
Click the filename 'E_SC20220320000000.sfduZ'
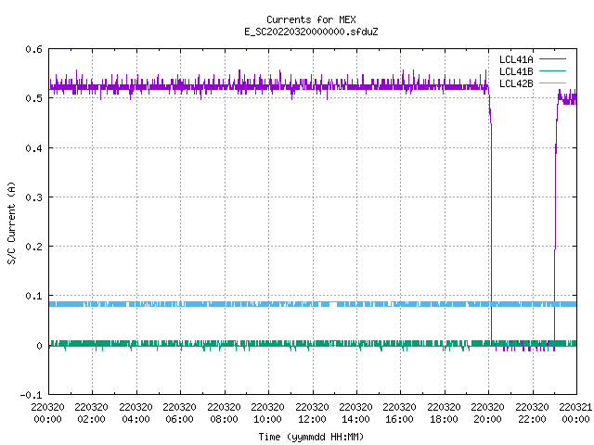click(x=311, y=32)
